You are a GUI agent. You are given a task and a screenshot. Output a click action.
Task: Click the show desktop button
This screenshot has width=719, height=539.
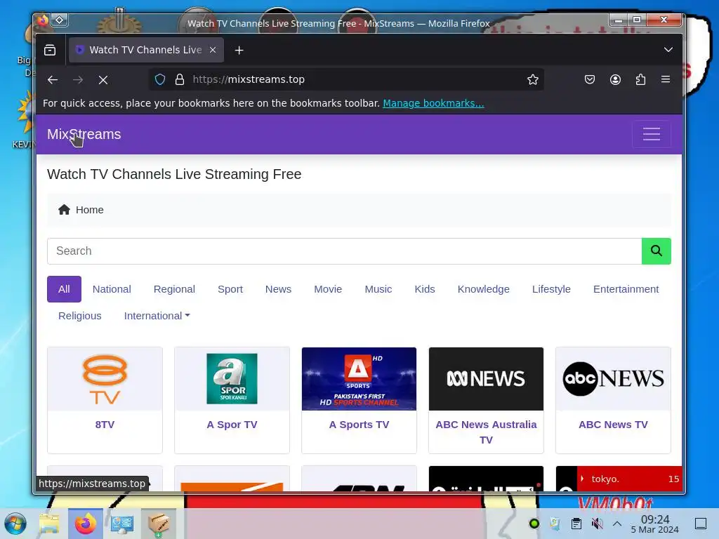coord(701,524)
